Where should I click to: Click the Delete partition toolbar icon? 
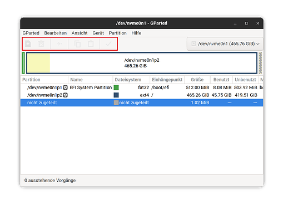[41, 44]
